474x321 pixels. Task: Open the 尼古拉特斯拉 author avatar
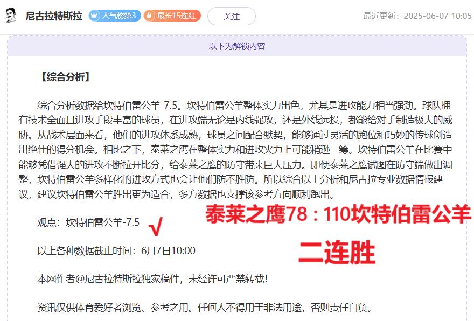(x=11, y=16)
